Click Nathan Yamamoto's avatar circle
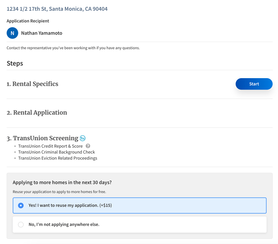 (12, 33)
